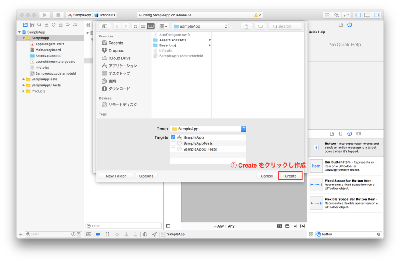Open the item arrangement dropdown in dialog
This screenshot has width=400, height=262.
coord(163,26)
